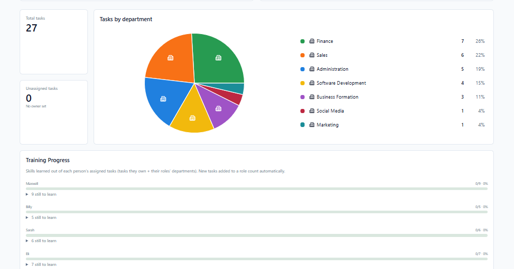This screenshot has height=269, width=514.
Task: Click the name Maxwell
Action: 32,184
